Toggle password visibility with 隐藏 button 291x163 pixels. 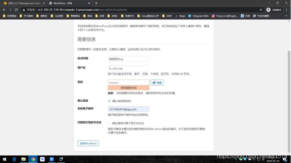157,83
